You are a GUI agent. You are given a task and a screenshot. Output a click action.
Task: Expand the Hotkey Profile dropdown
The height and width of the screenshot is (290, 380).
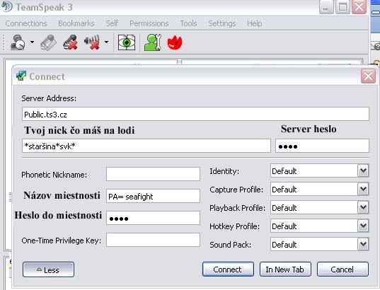(363, 226)
